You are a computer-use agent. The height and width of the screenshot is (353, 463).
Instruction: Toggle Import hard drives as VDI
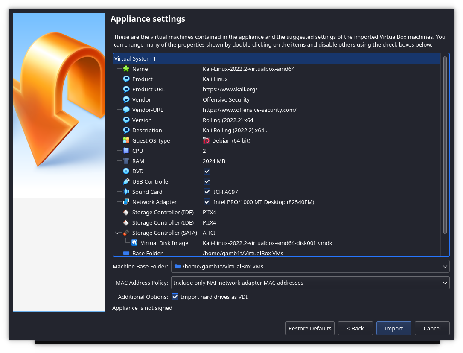tap(175, 297)
